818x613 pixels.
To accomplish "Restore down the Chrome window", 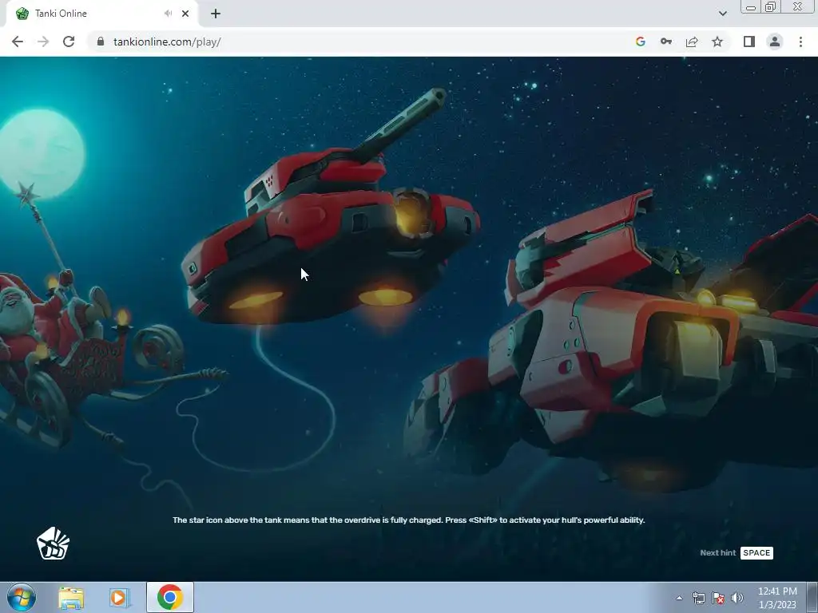I will (x=771, y=7).
